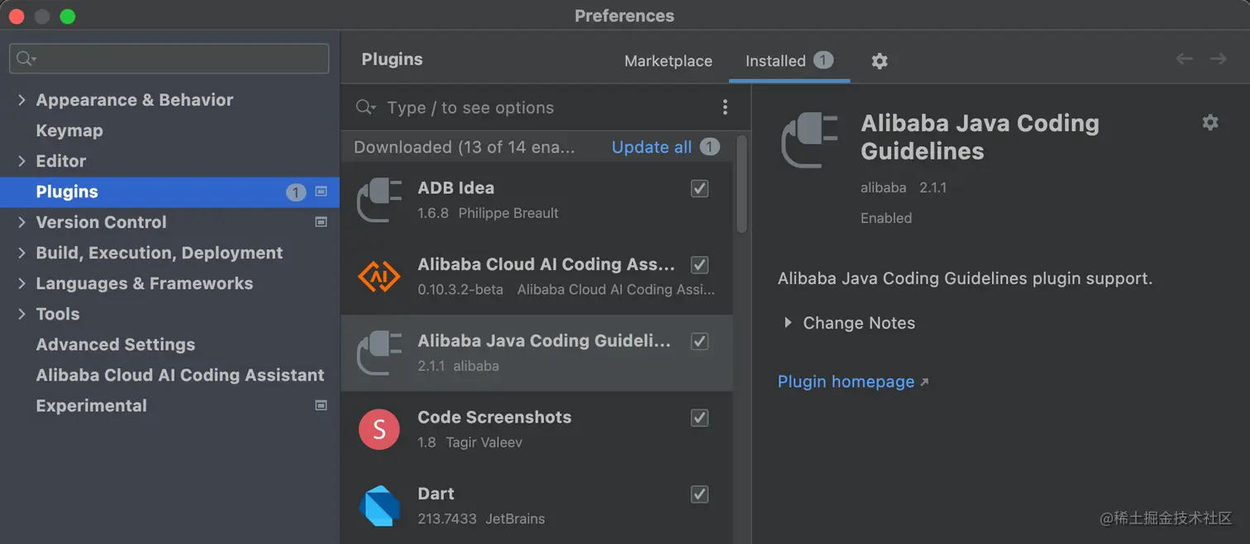The image size is (1250, 544).
Task: Click the Alibaba Cloud AI Coding Assistant plugin icon
Action: pyautogui.click(x=379, y=277)
